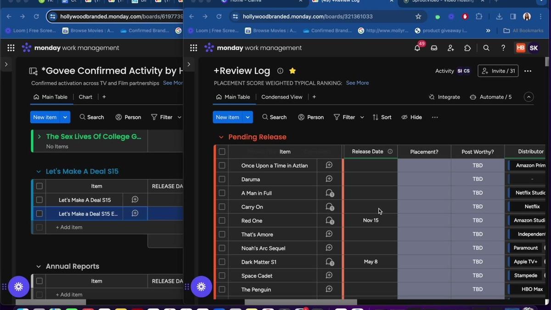Open conversation icon for Once Upon a Time in Aztlan
551x310 pixels.
pyautogui.click(x=329, y=165)
